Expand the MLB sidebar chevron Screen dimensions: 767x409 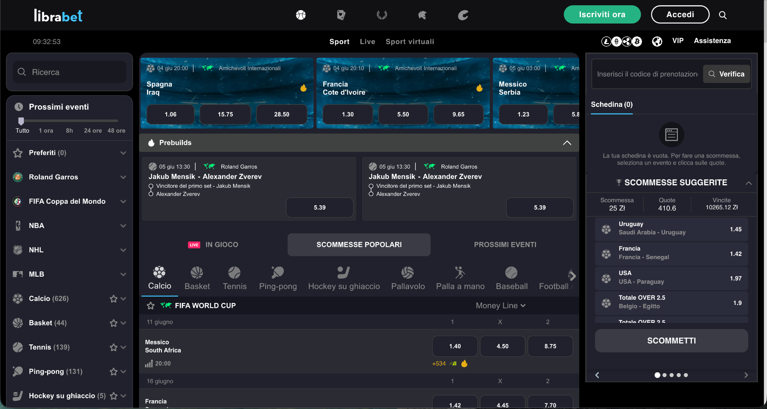pos(123,275)
